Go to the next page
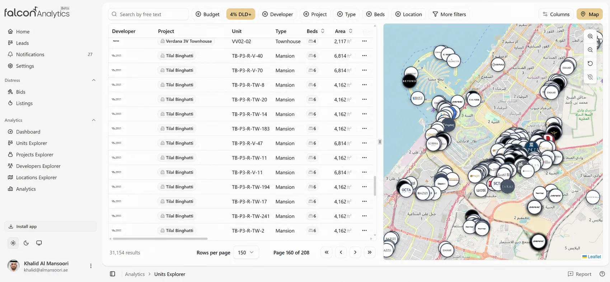 pyautogui.click(x=355, y=253)
